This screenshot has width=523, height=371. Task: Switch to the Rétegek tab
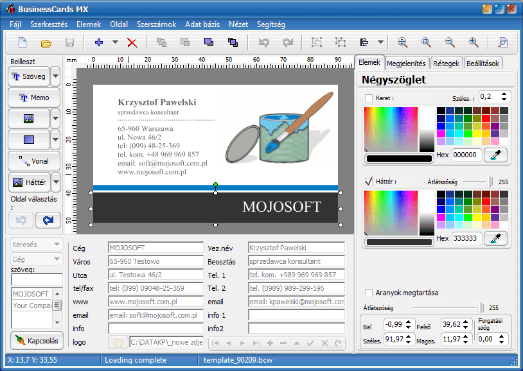447,64
